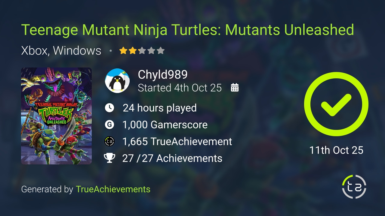Click the calendar icon beside start date
This screenshot has height=216, width=385.
point(235,88)
